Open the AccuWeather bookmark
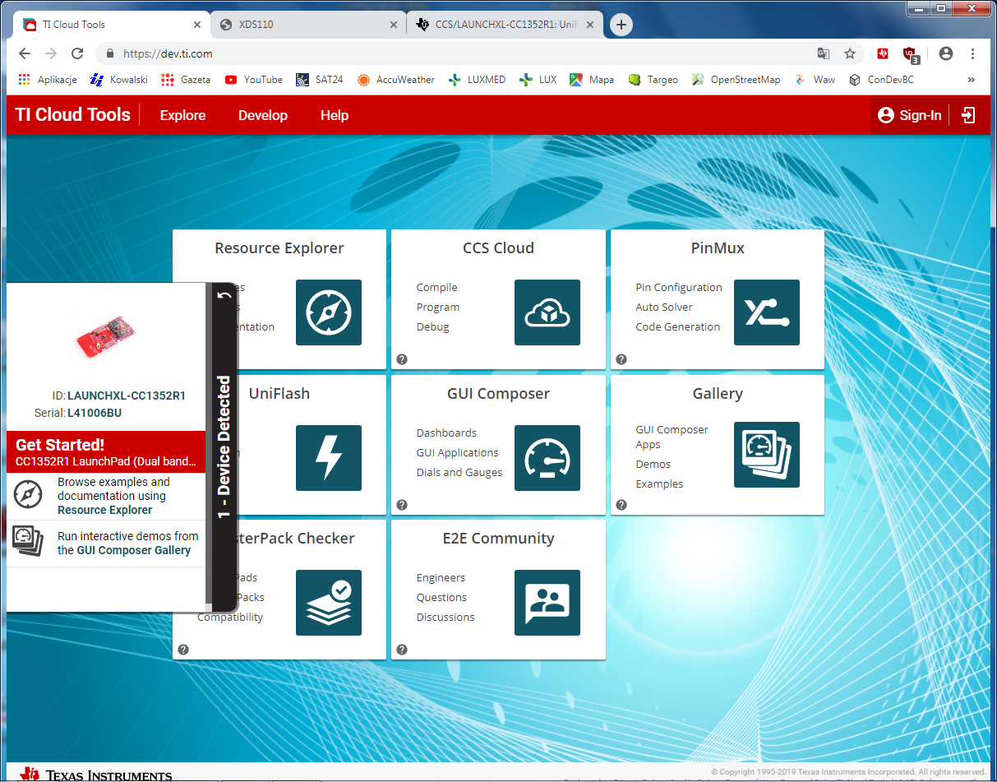 pyautogui.click(x=396, y=80)
